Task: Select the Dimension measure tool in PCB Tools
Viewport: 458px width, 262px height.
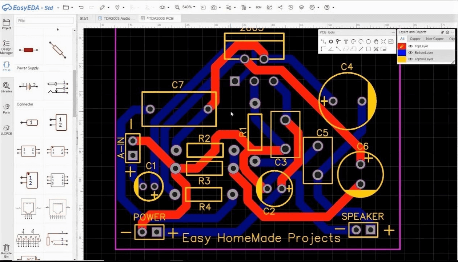Action: coord(361,49)
